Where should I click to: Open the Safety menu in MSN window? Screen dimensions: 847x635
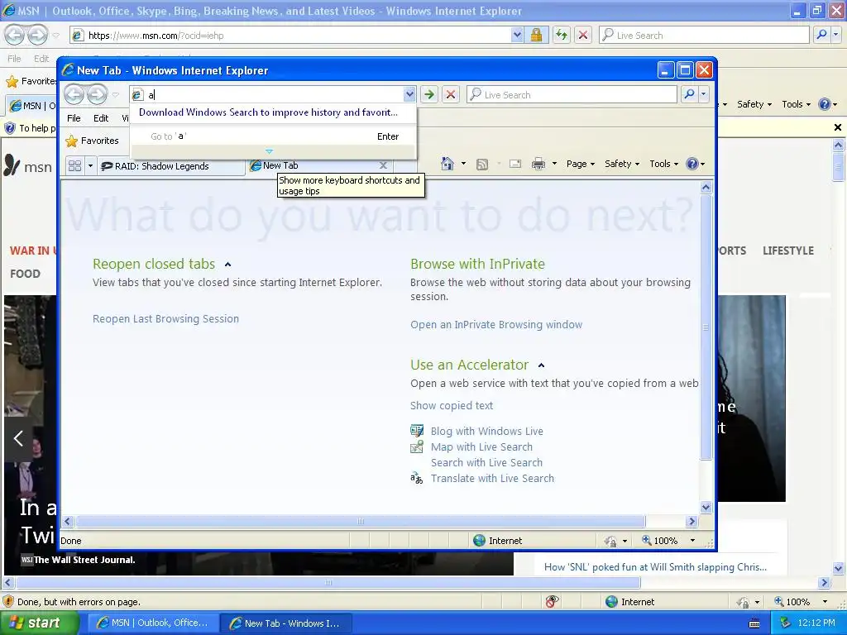tap(754, 104)
